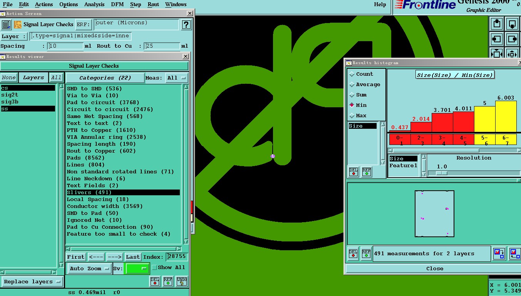This screenshot has width=521, height=296.
Task: Click the pan left arrow icon
Action: pos(497,39)
